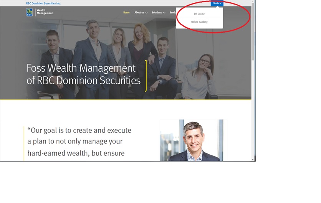Open the RBC Dominion Securities Inc. link
The width and height of the screenshot is (321, 203).
(43, 3)
